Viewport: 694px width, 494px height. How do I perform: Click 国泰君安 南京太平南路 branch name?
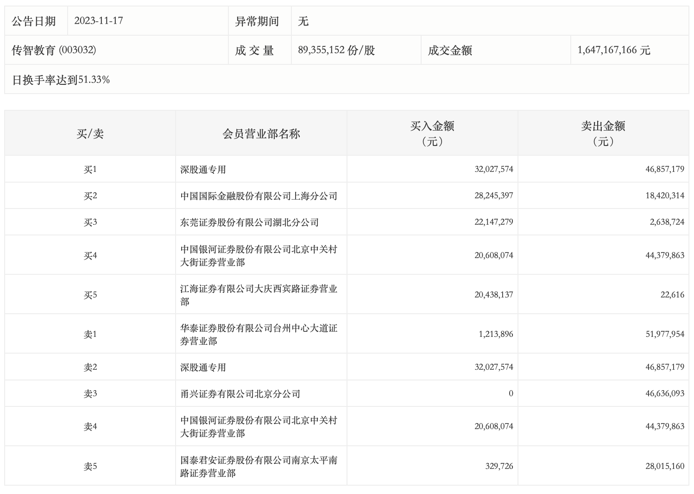[259, 466]
